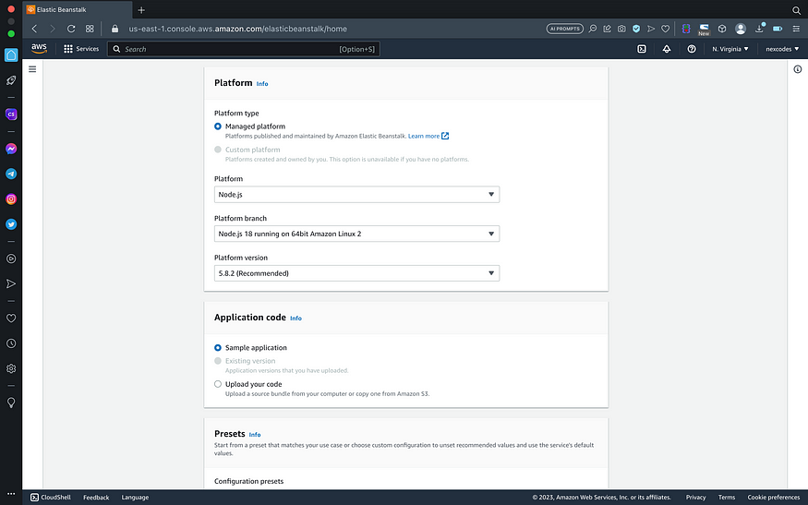Click the AI PROMPTS button

pyautogui.click(x=565, y=29)
